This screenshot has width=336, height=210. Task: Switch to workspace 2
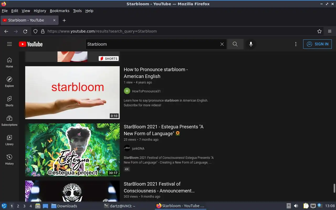[x=18, y=206]
